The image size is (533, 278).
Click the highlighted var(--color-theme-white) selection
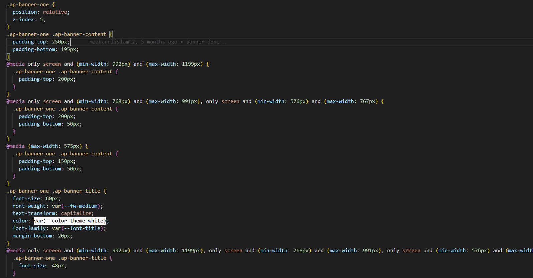70,221
